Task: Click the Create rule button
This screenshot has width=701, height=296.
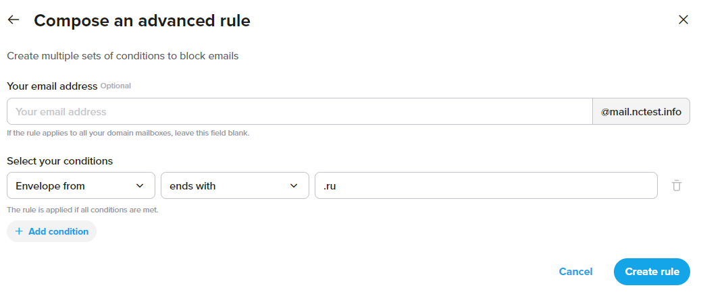Action: tap(652, 272)
